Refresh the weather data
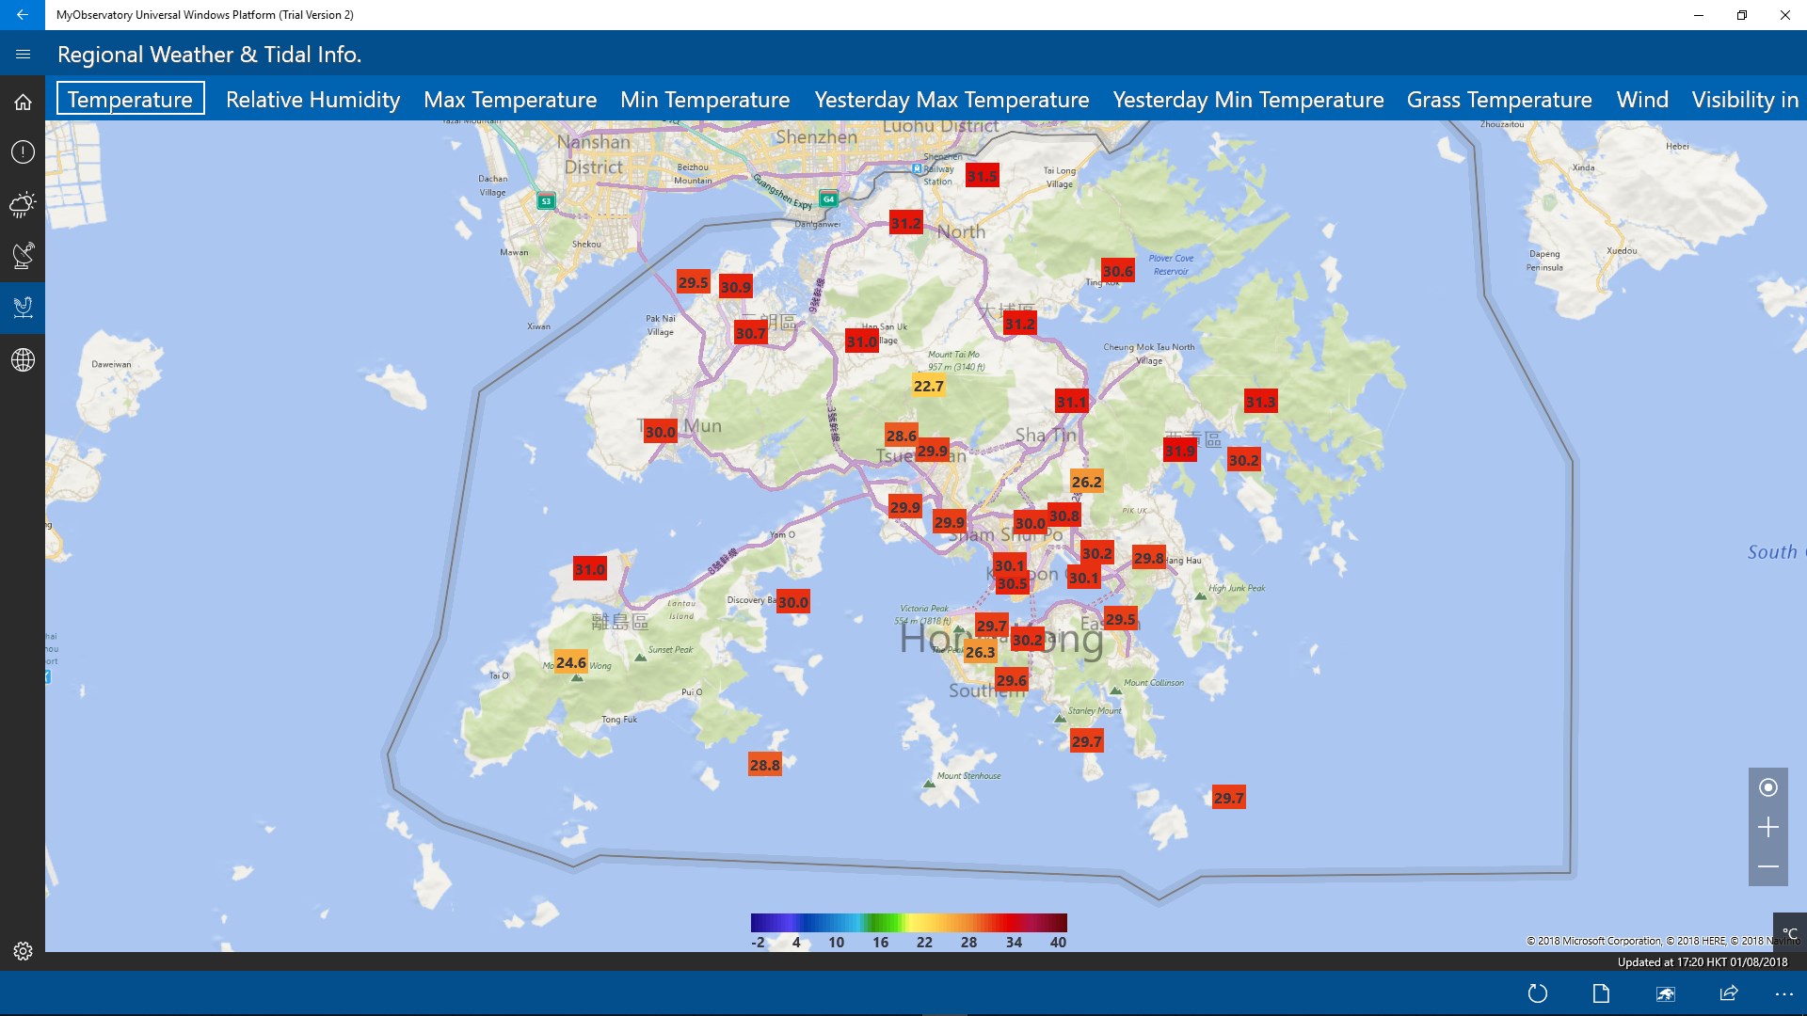This screenshot has height=1016, width=1807. click(1538, 993)
